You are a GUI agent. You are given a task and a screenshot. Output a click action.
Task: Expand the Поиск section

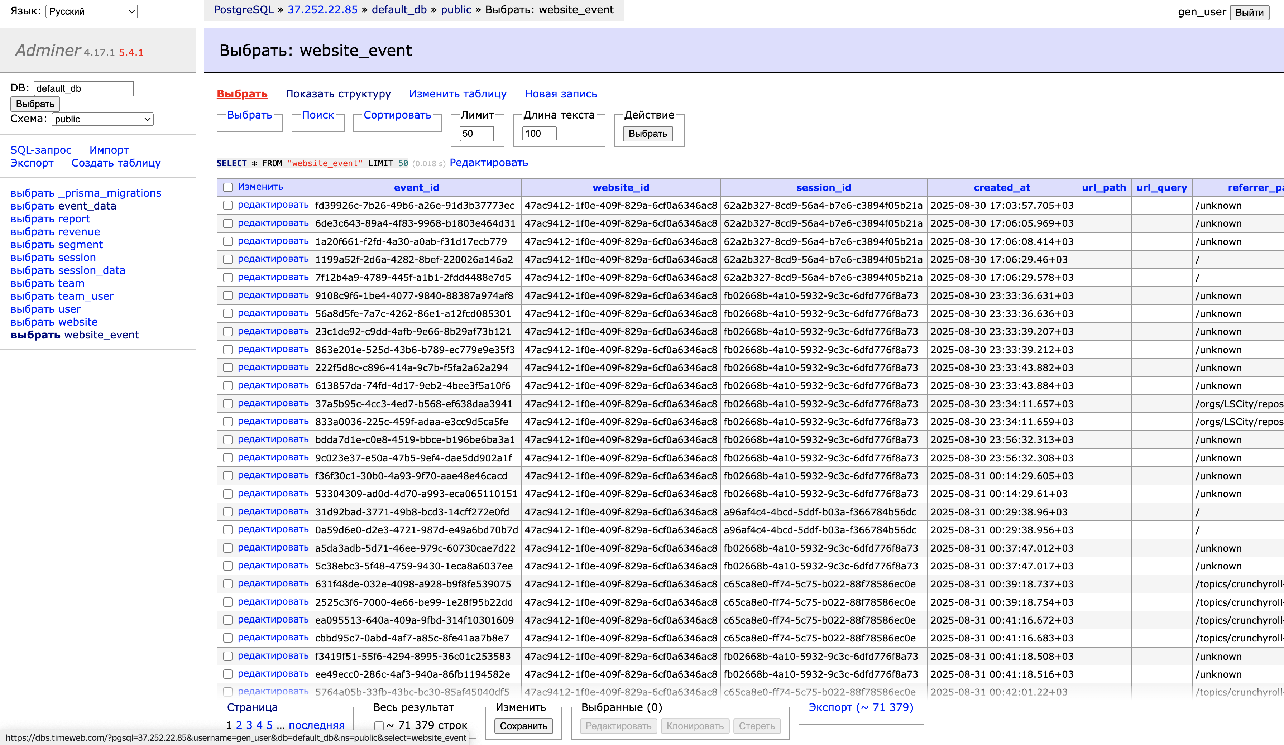(x=317, y=115)
